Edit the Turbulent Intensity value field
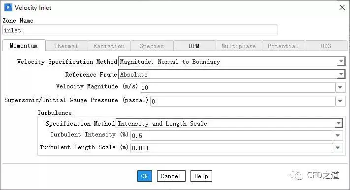 [232, 136]
